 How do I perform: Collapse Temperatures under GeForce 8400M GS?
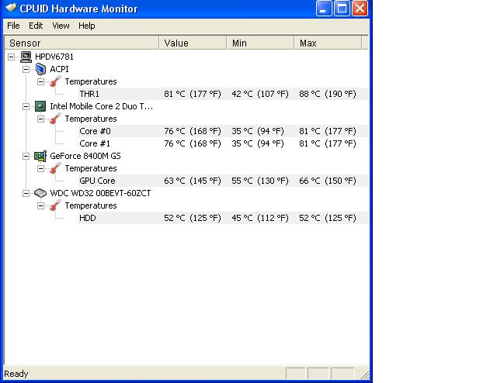pos(40,168)
